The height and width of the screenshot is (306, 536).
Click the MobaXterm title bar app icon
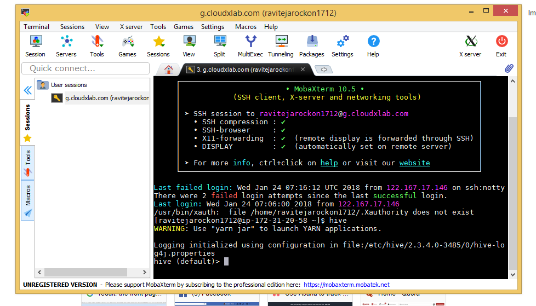pos(25,13)
